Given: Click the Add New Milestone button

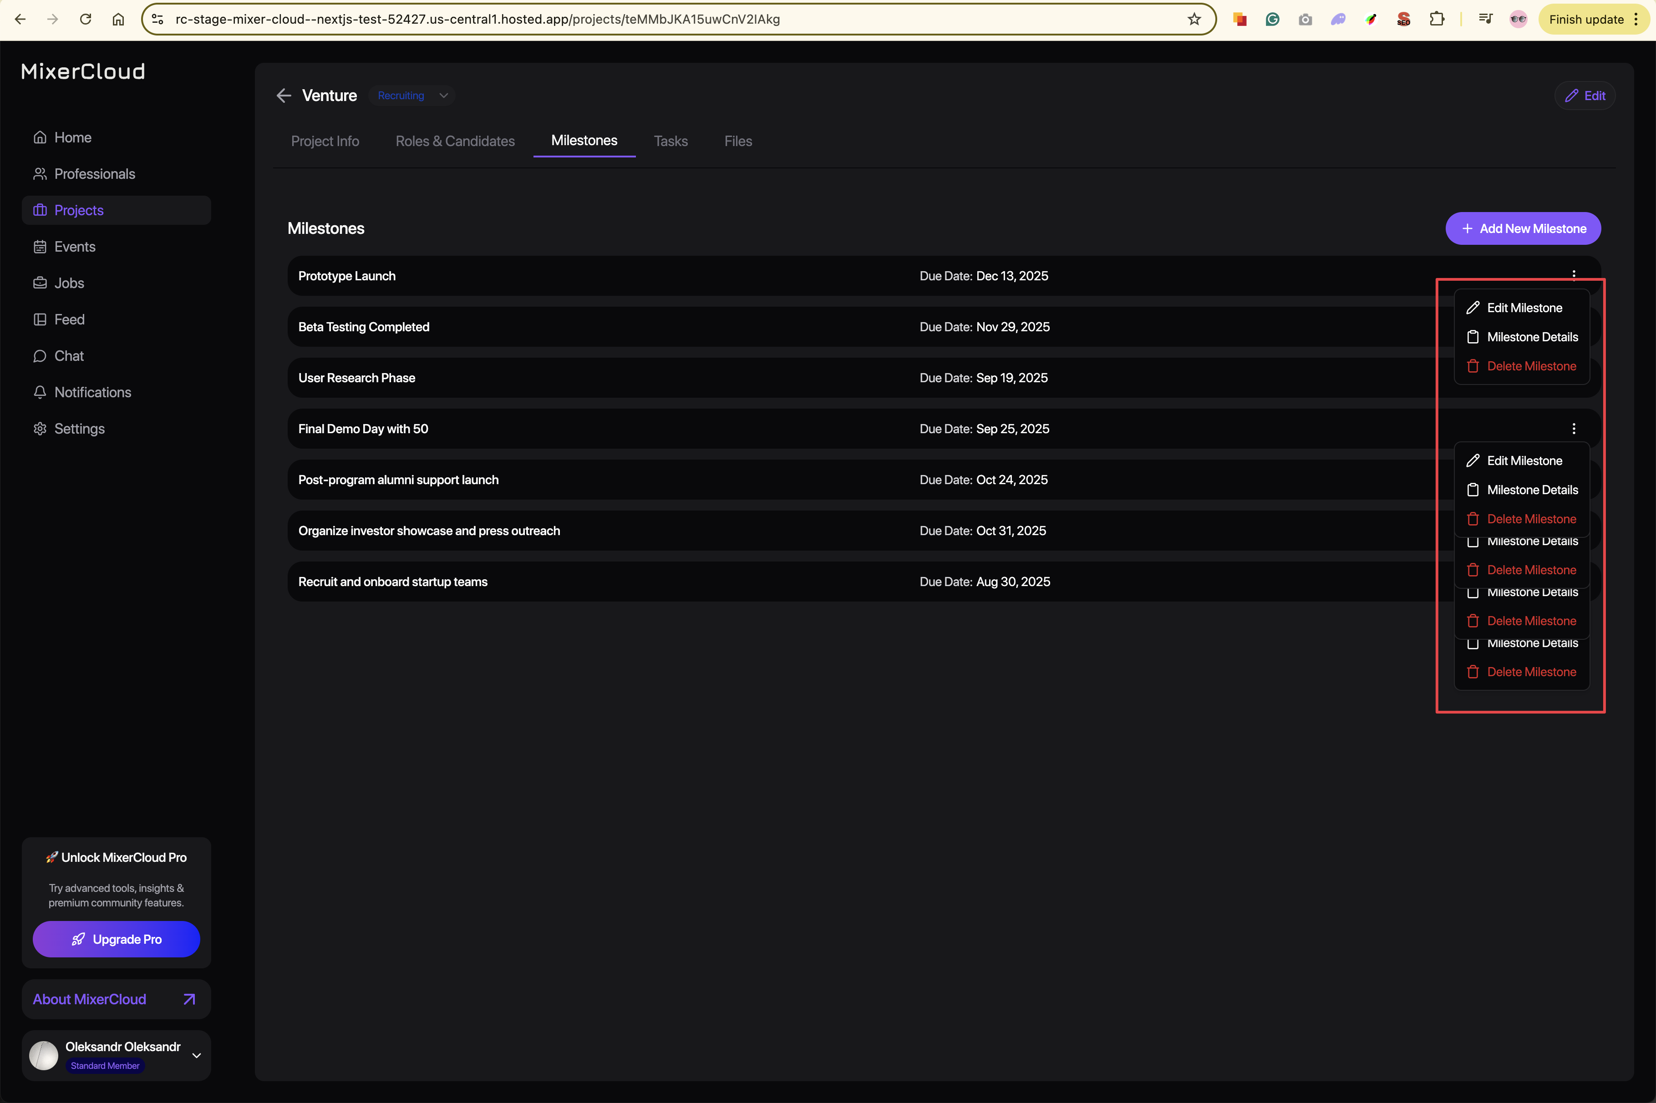Looking at the screenshot, I should coord(1523,228).
